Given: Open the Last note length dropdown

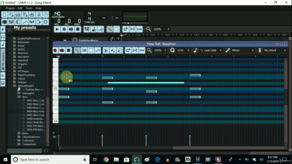Looking at the screenshot, I should tap(211, 51).
